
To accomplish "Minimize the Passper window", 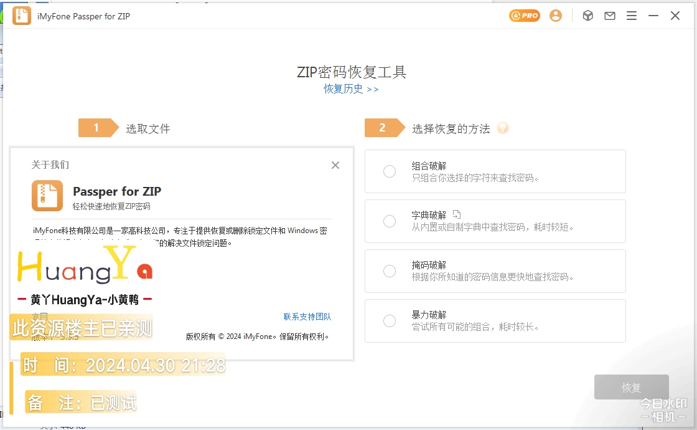I will [x=653, y=16].
